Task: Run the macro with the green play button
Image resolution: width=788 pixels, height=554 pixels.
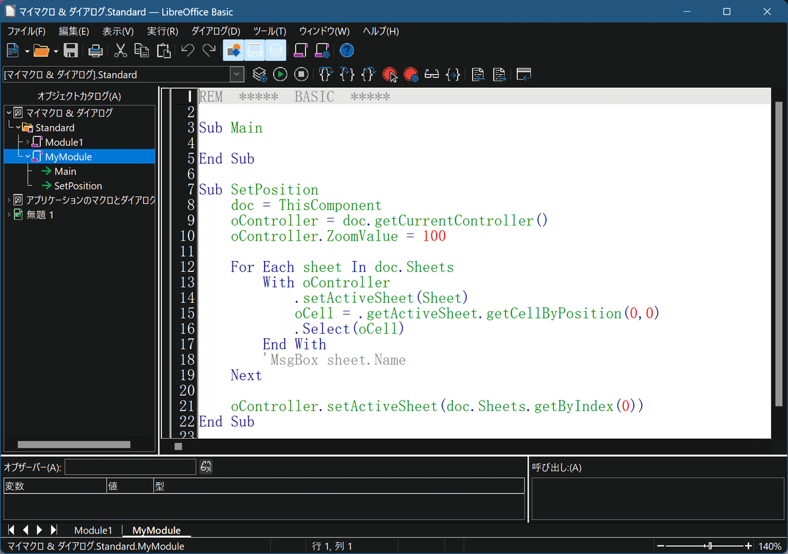Action: point(280,75)
